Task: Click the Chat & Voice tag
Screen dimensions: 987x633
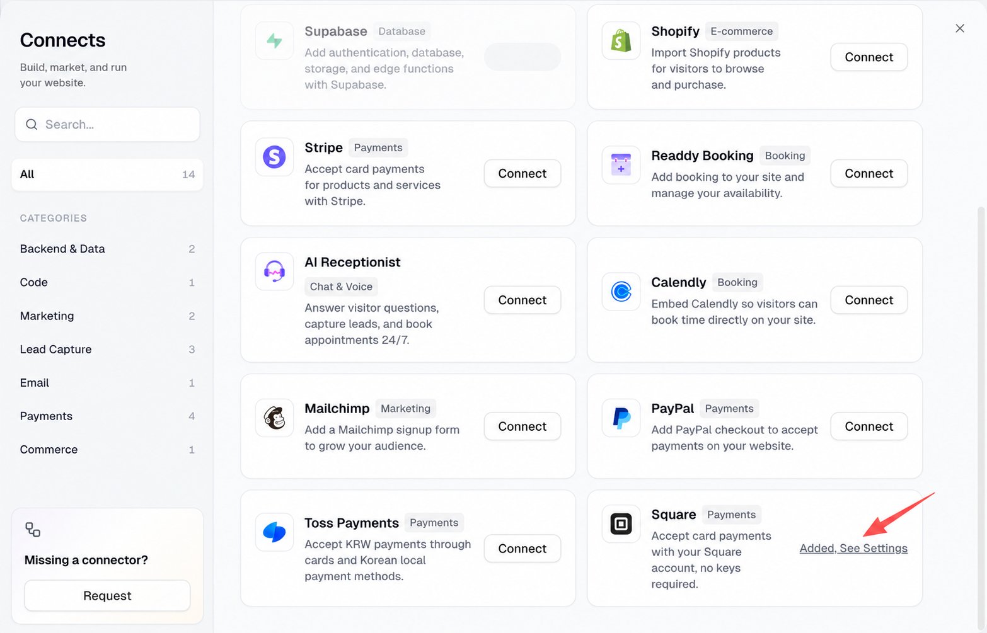Action: point(341,287)
